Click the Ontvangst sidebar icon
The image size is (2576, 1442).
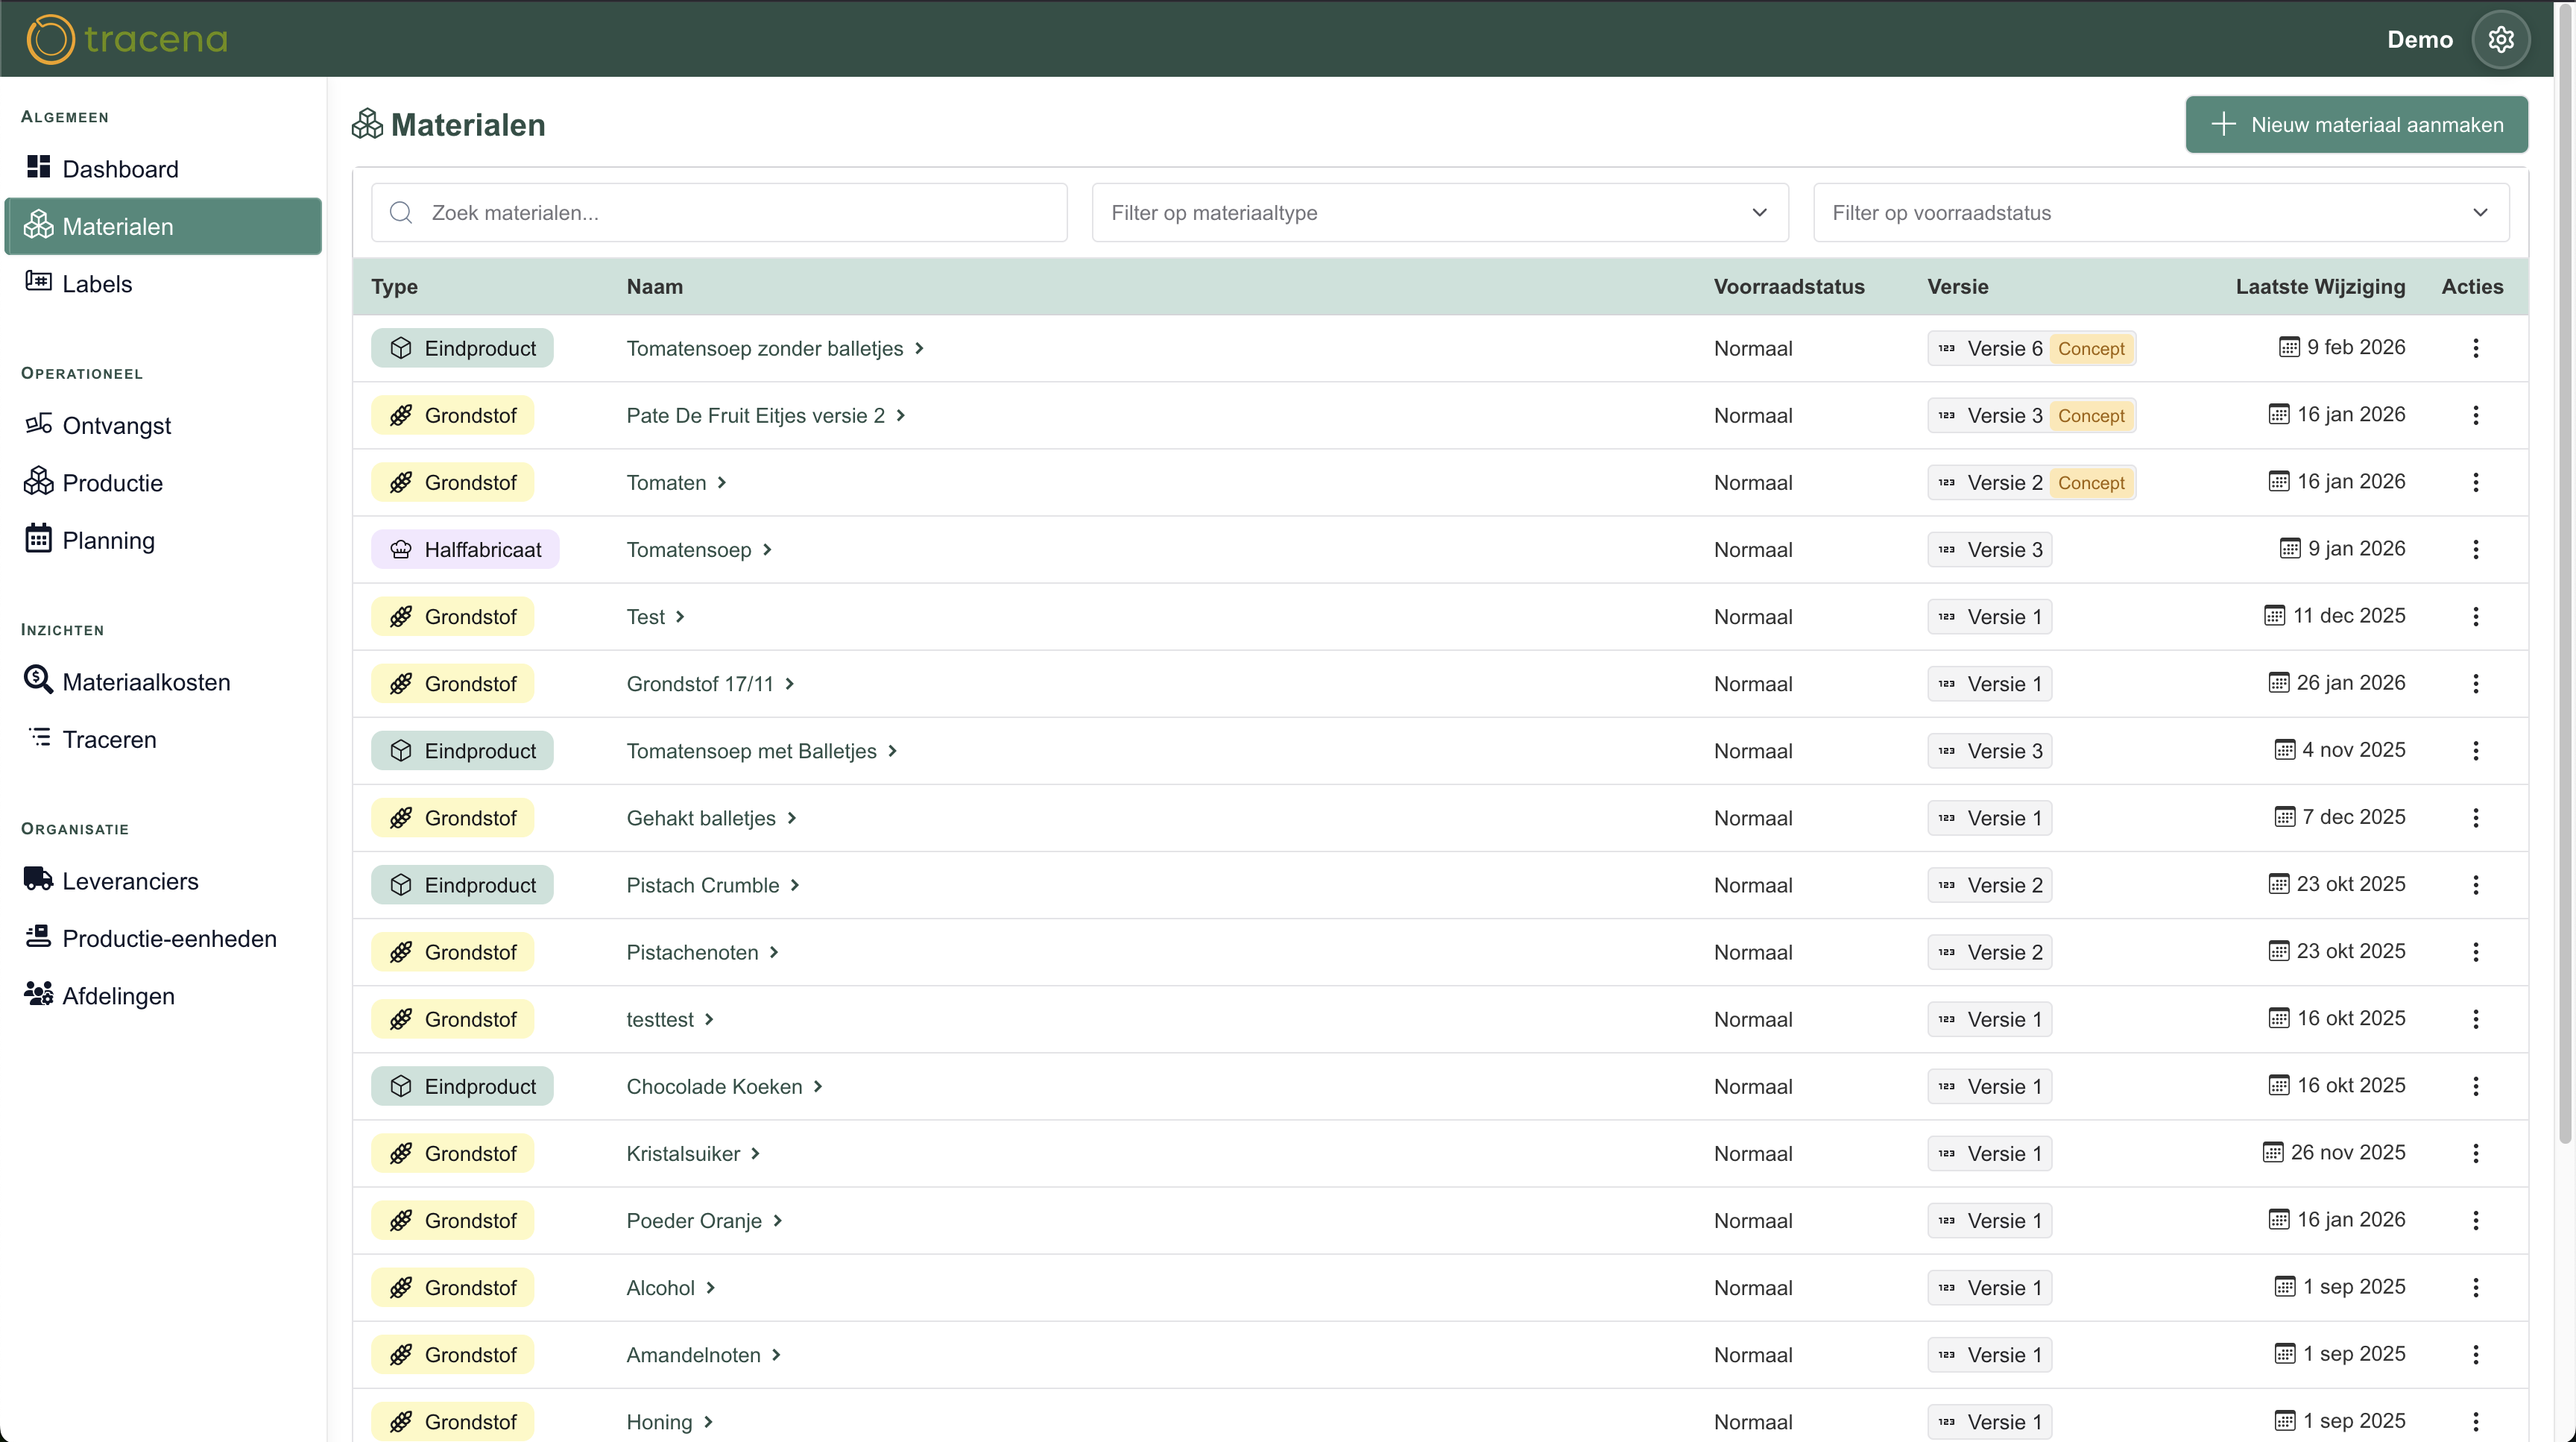click(38, 424)
